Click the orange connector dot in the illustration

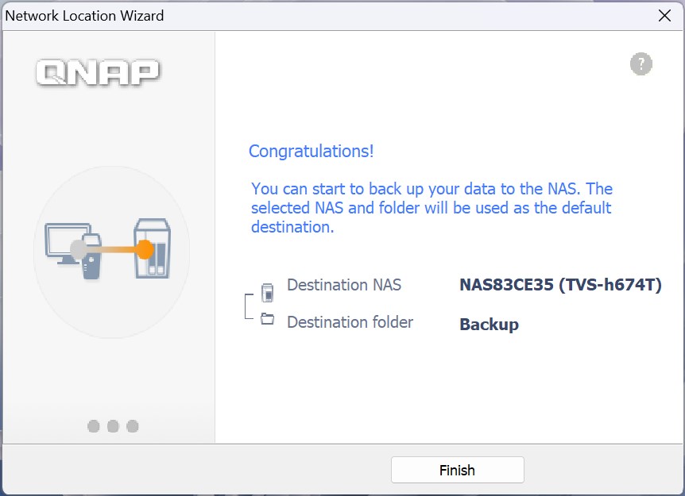pyautogui.click(x=143, y=250)
